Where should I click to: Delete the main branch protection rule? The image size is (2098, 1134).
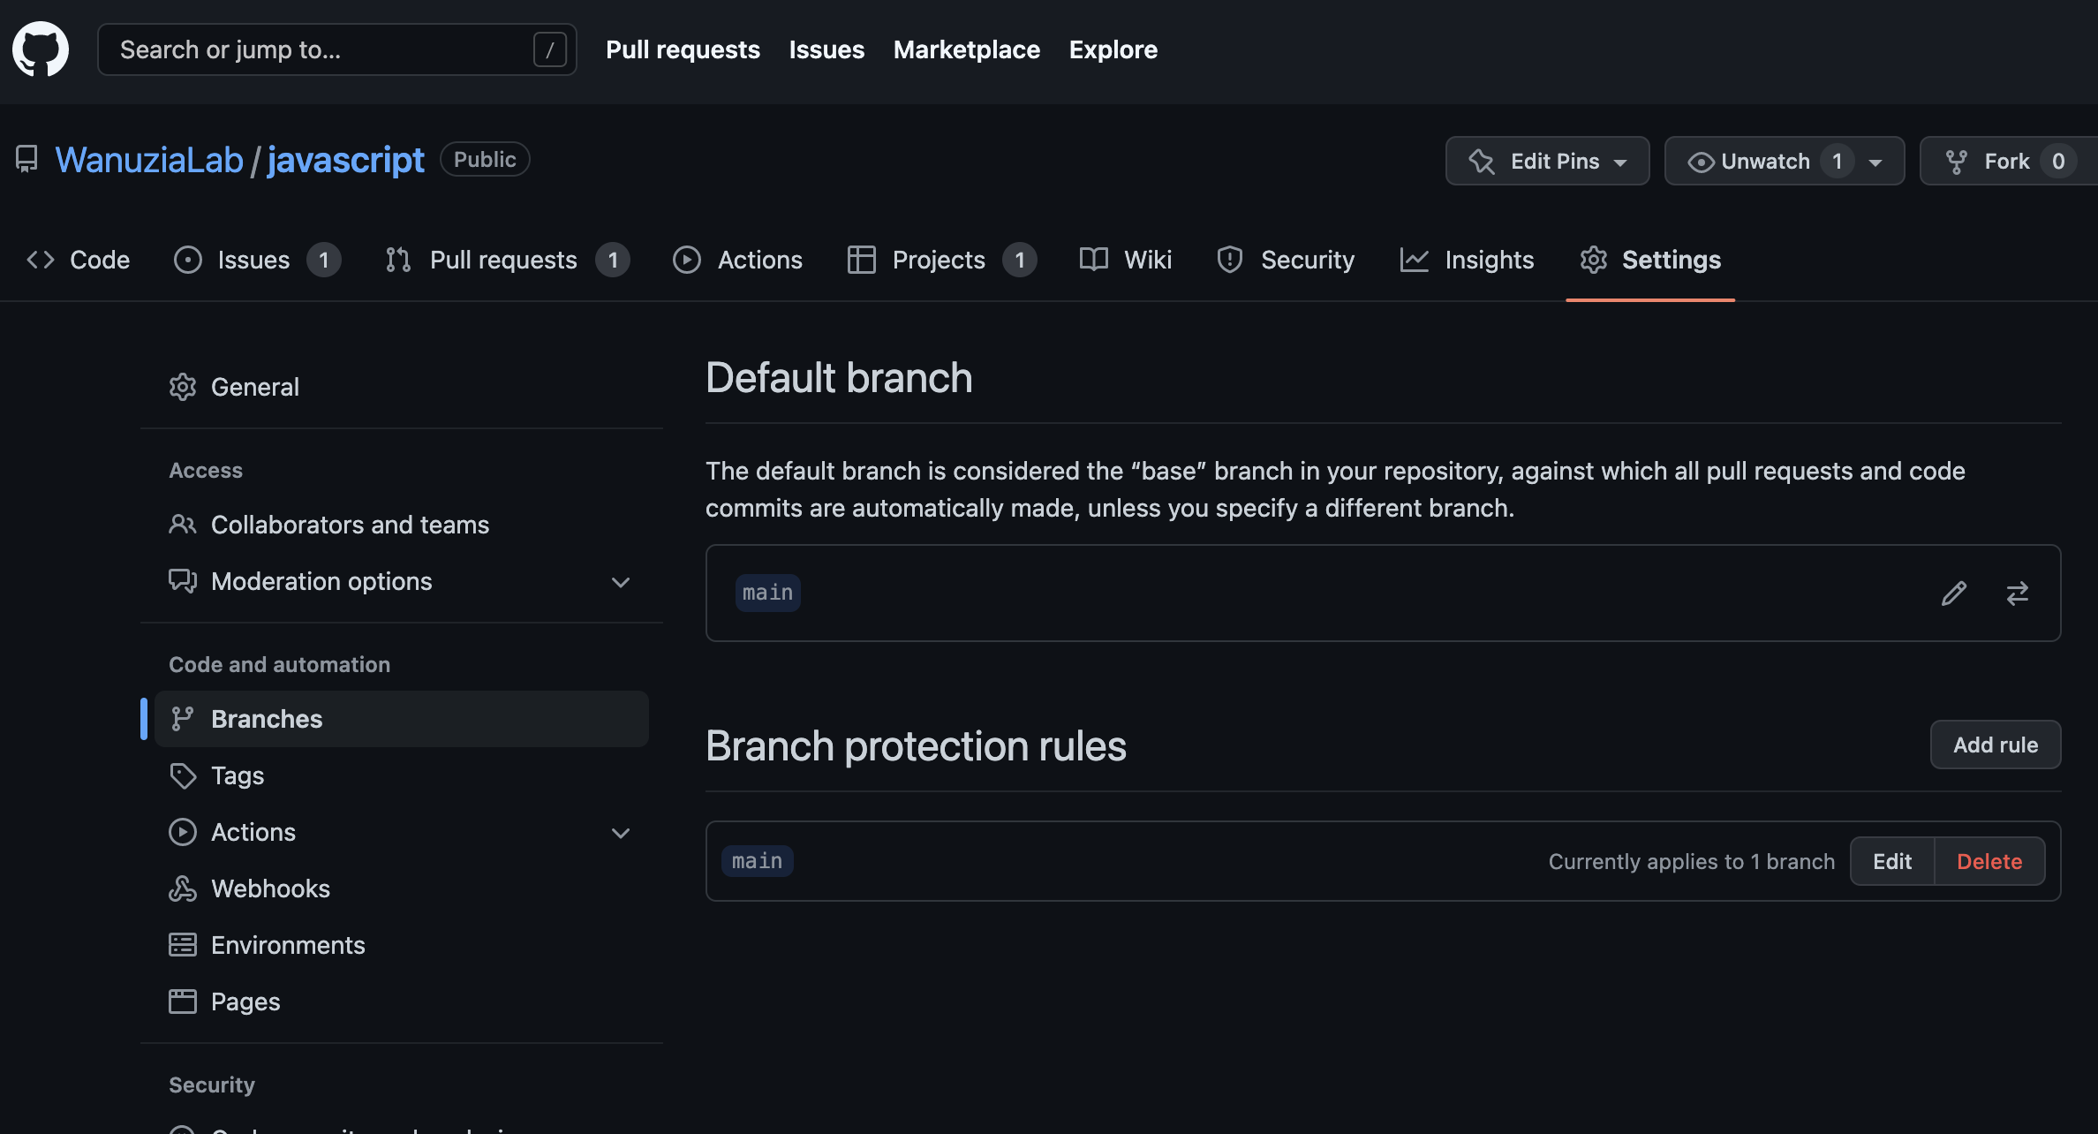(x=1989, y=861)
